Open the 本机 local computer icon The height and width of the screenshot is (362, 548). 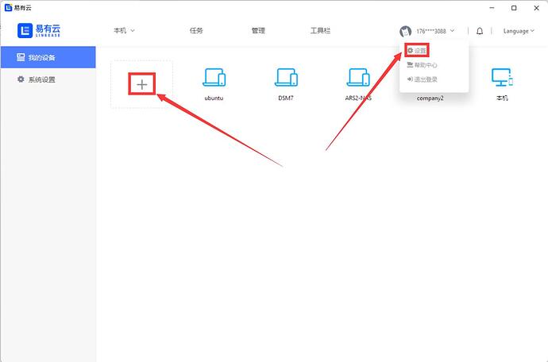[x=502, y=77]
